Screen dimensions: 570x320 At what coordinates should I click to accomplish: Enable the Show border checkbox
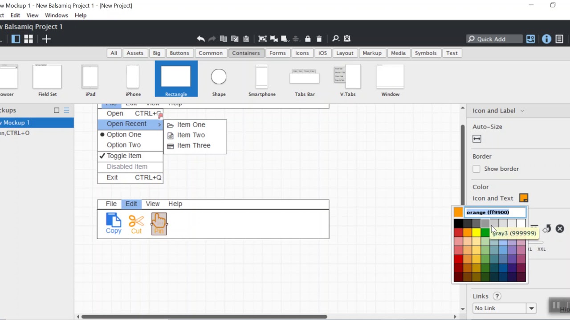(x=476, y=169)
